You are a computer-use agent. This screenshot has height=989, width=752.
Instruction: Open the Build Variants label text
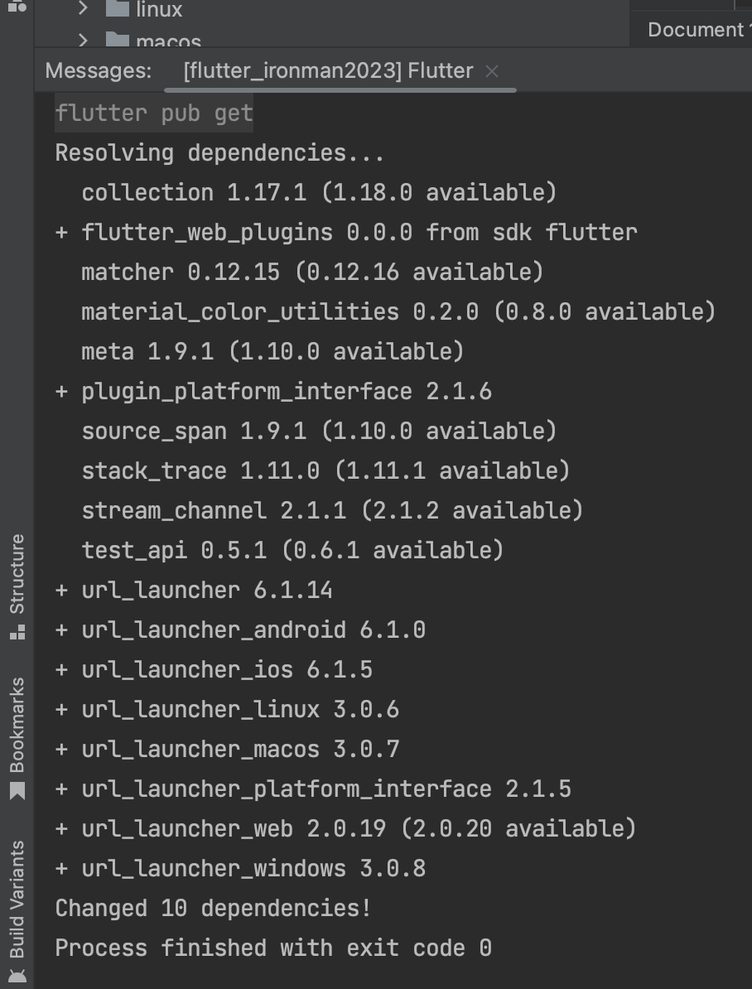(17, 900)
